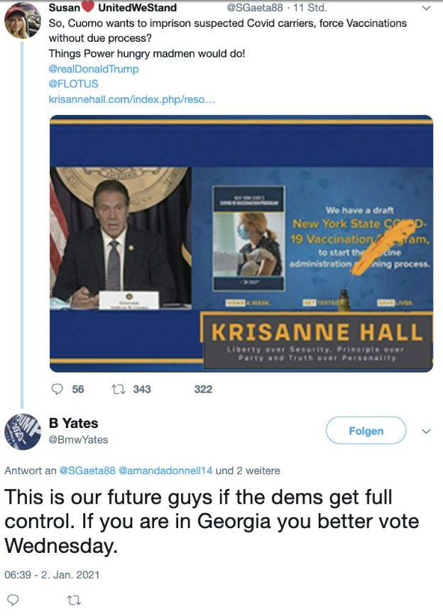The image size is (443, 616).
Task: Open the chevron menu next to Folgen
Action: 426,431
